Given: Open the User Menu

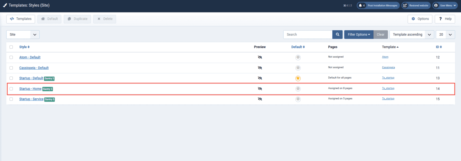Looking at the screenshot, I should (x=445, y=5).
